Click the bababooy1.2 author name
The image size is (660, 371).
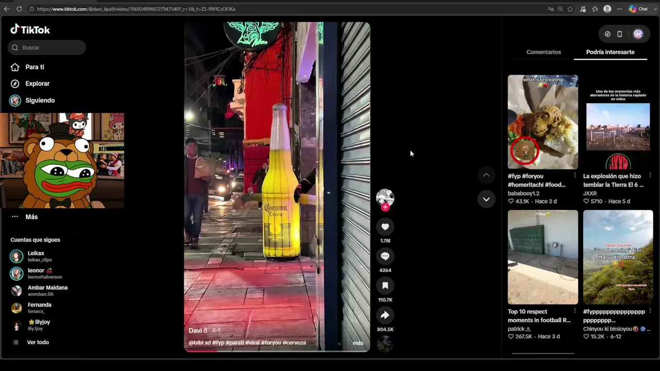pos(523,194)
